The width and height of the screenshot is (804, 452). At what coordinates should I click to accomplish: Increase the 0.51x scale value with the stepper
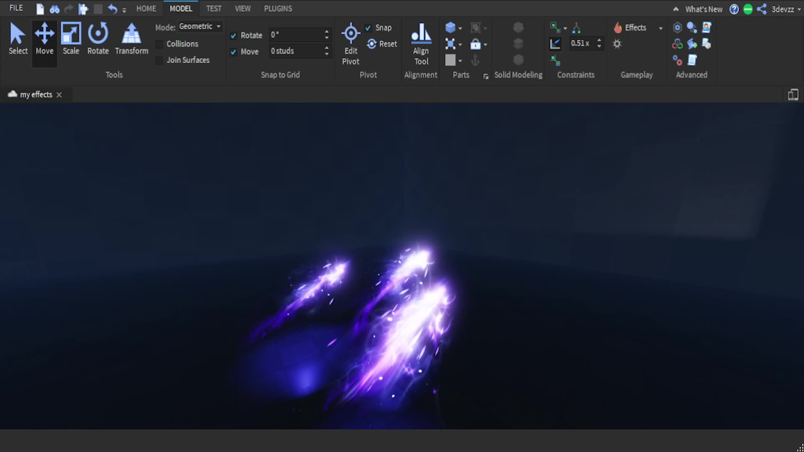point(599,41)
